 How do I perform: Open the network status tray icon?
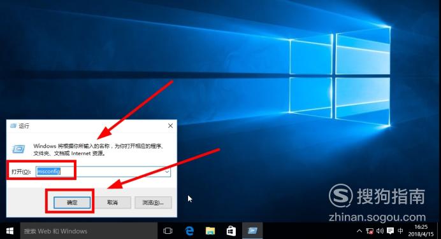[370, 231]
